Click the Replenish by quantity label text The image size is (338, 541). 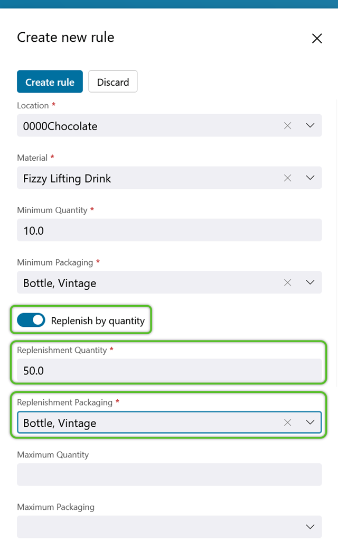click(x=98, y=321)
